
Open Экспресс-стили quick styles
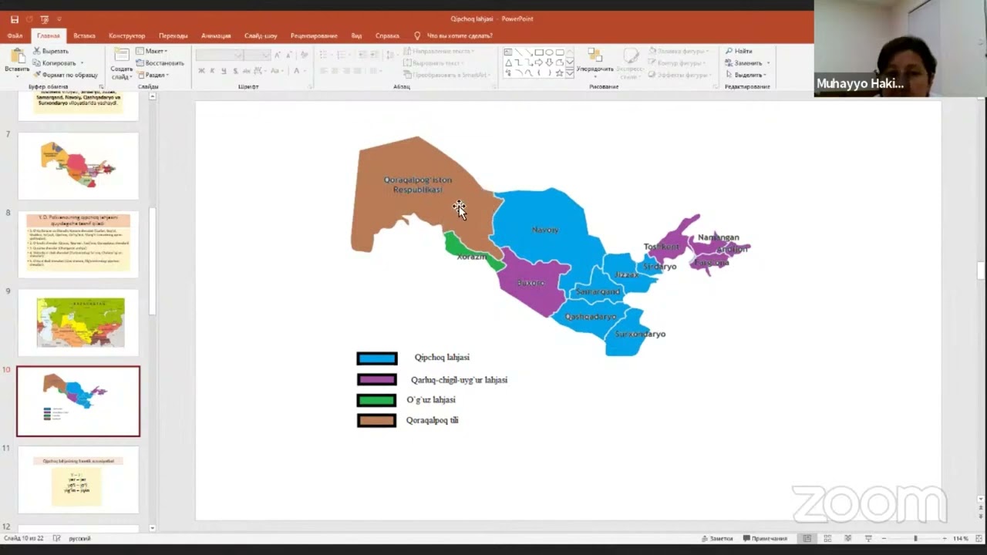[x=631, y=63]
